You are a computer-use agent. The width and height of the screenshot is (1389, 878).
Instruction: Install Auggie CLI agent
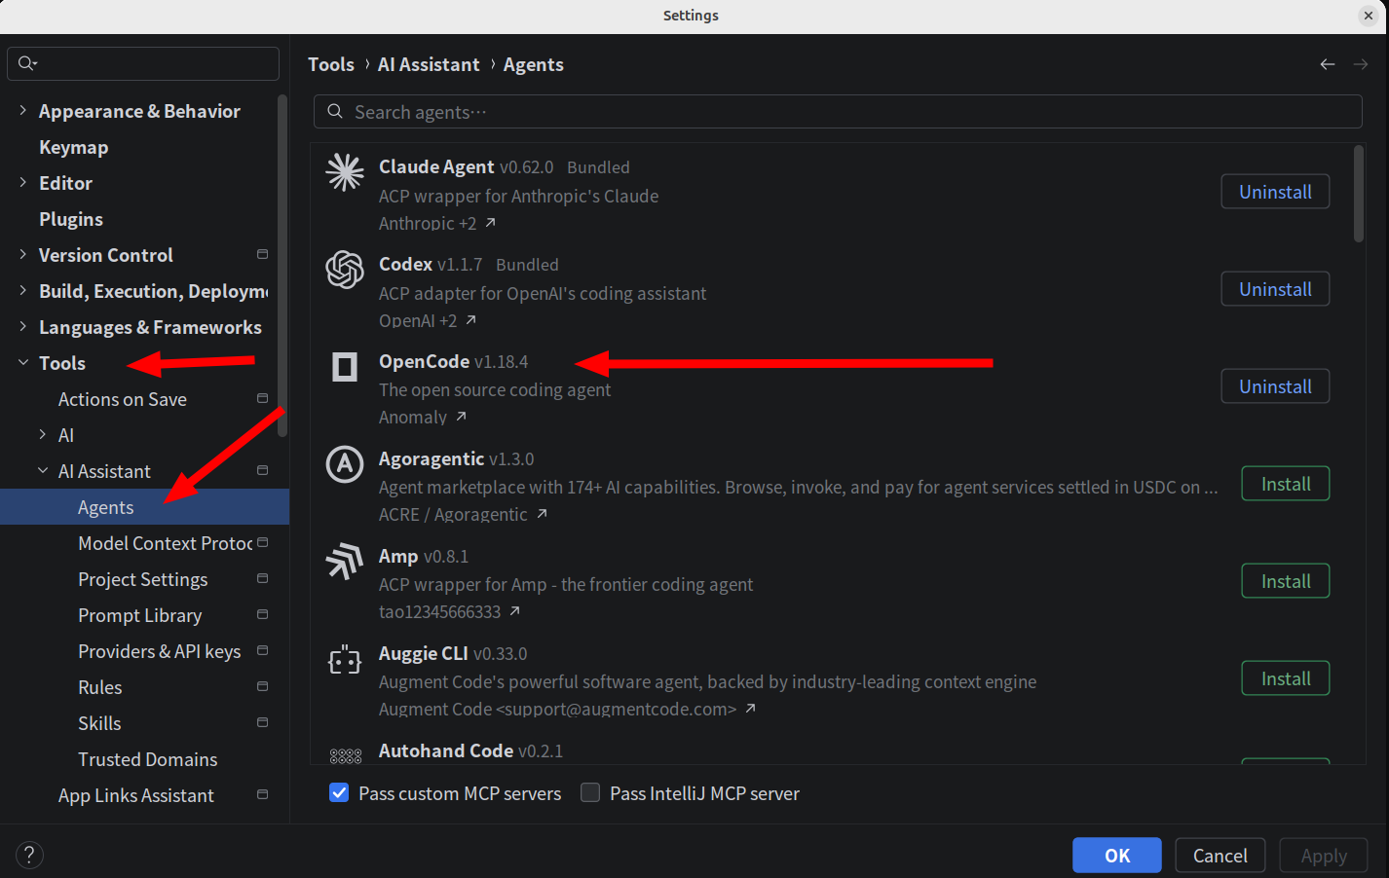click(1286, 678)
